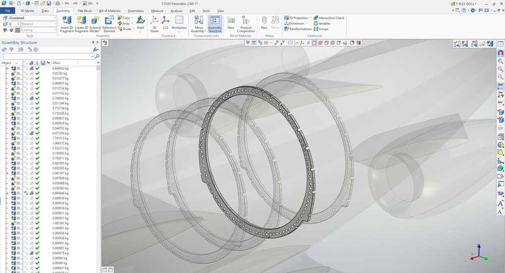The height and width of the screenshot is (273, 505).
Task: Click Insert 3D Fragment in the ribbon
Action: [67, 24]
